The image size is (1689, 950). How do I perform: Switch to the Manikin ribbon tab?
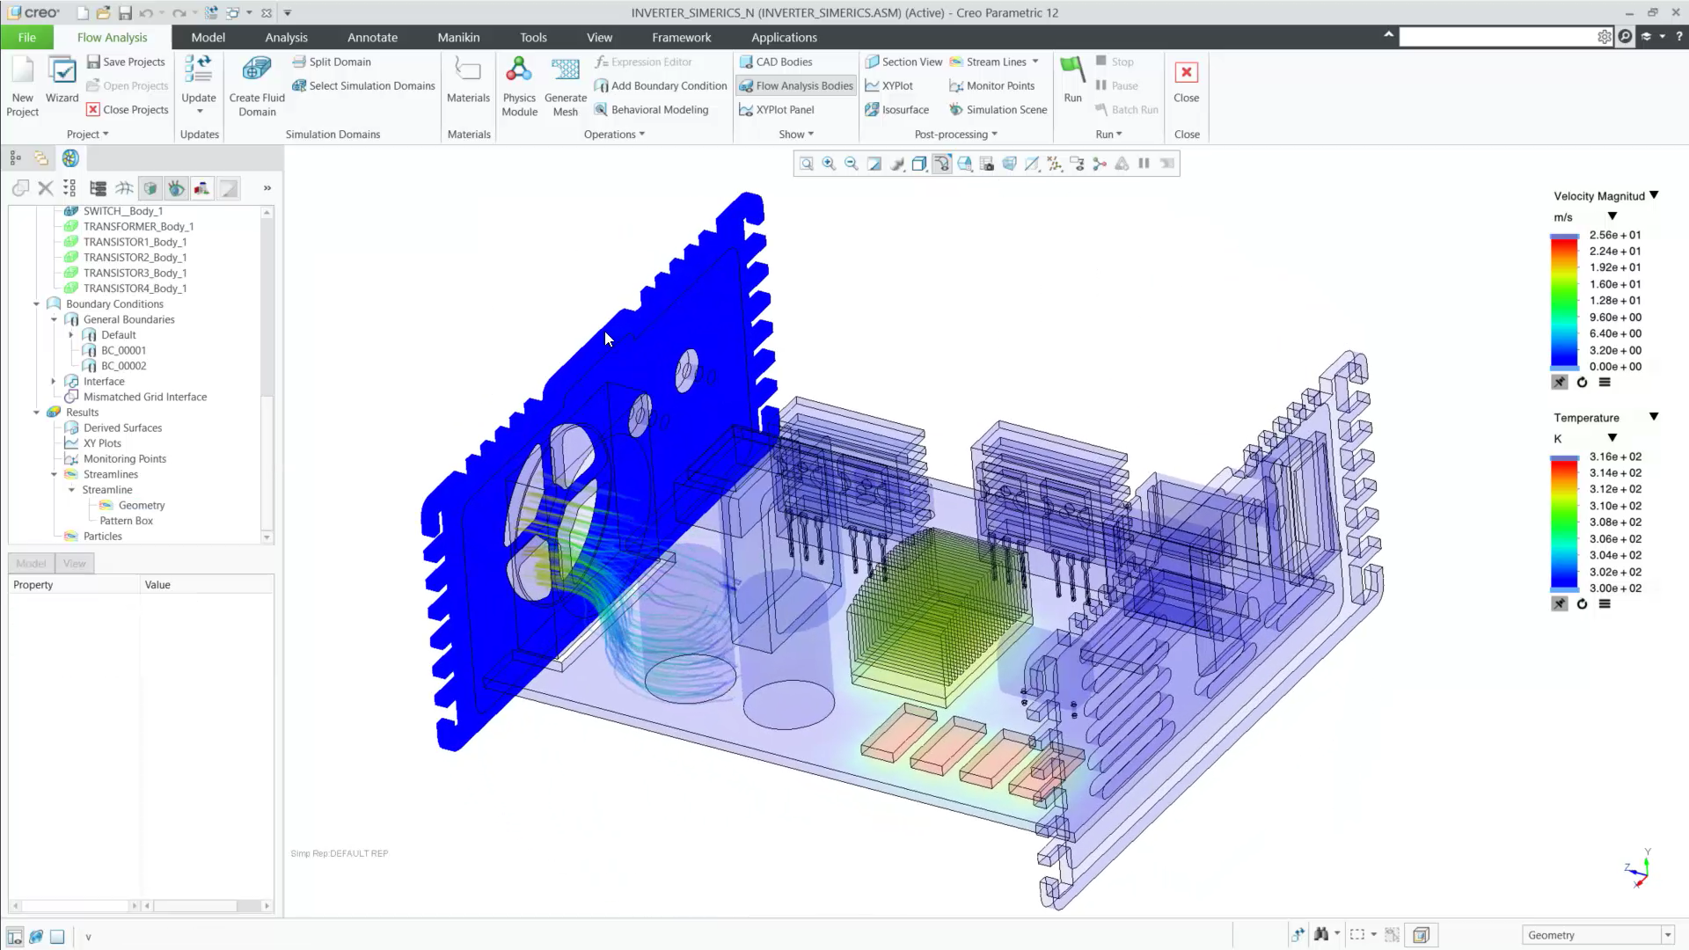[458, 37]
